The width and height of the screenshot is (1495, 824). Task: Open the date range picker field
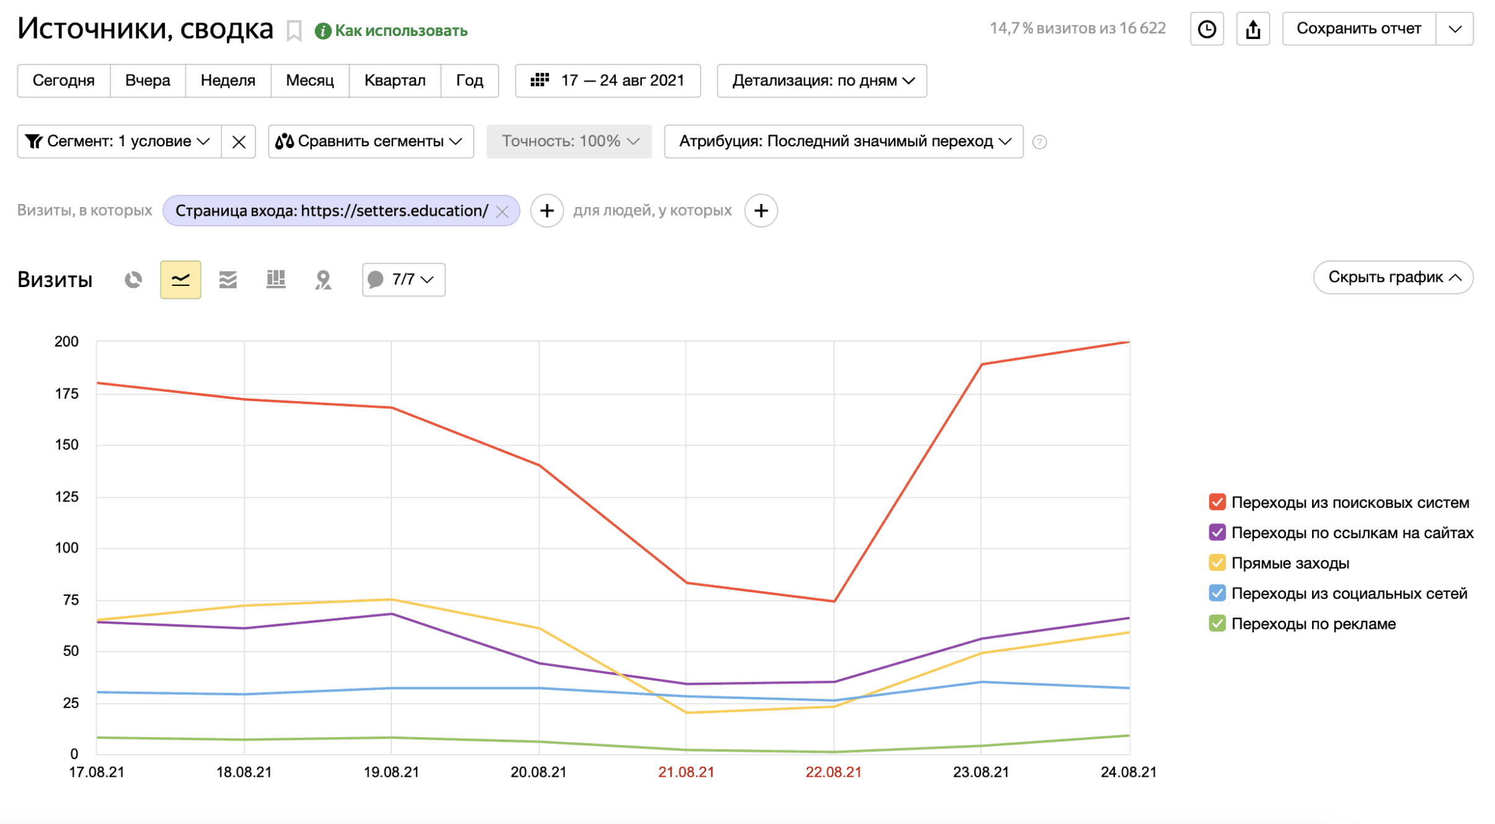point(608,81)
